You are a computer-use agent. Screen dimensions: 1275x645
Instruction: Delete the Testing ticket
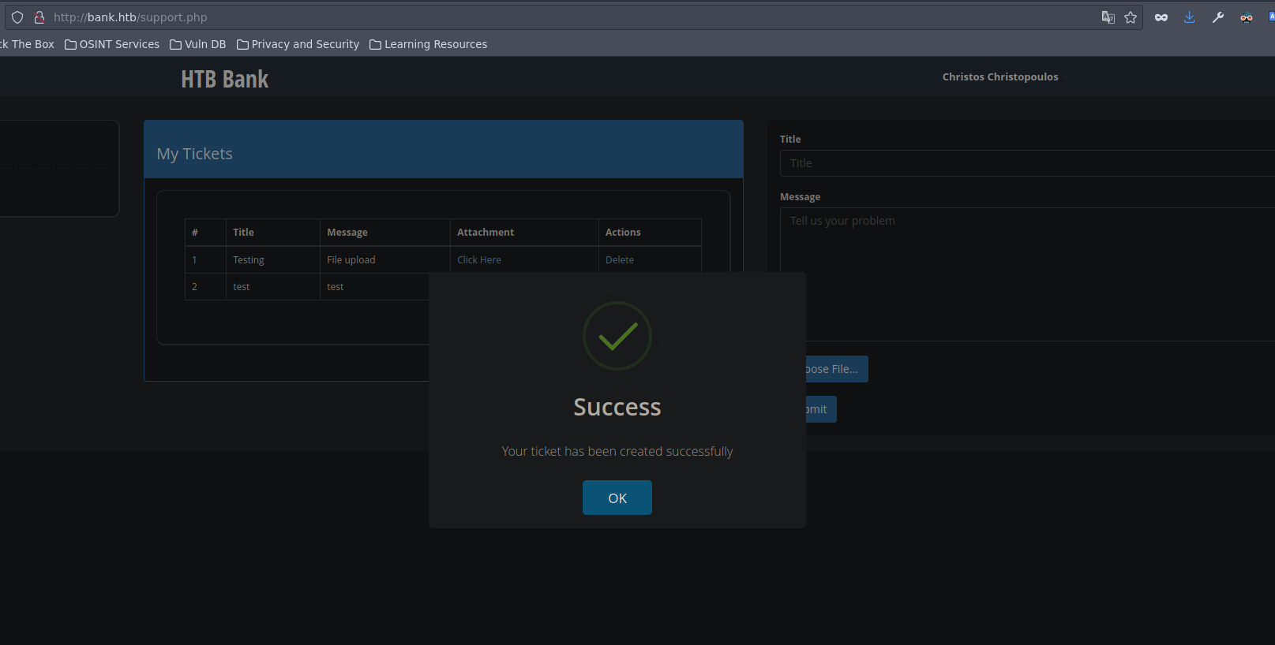point(619,259)
